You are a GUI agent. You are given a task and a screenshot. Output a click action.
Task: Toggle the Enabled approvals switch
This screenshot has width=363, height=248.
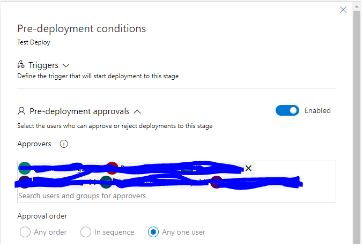coord(287,111)
